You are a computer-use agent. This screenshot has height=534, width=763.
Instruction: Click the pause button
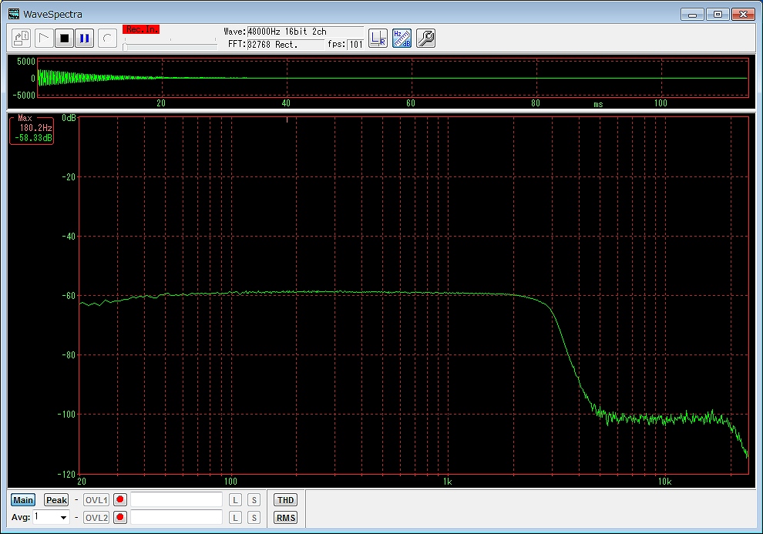coord(85,38)
